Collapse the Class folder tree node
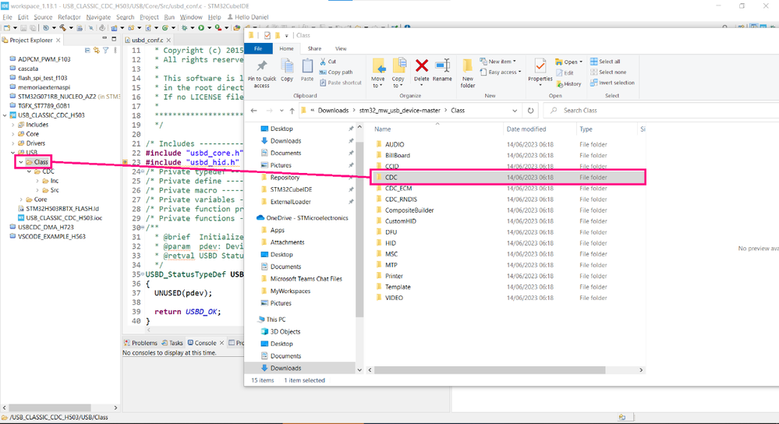The image size is (779, 424). [x=21, y=162]
